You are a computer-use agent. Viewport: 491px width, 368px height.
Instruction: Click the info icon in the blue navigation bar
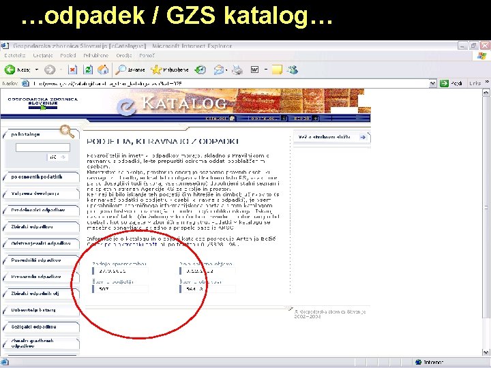(284, 119)
